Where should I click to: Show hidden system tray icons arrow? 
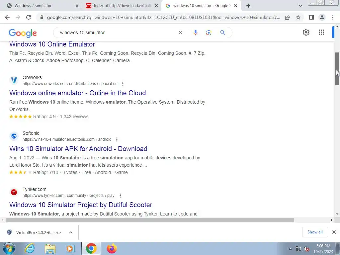[x=290, y=249]
